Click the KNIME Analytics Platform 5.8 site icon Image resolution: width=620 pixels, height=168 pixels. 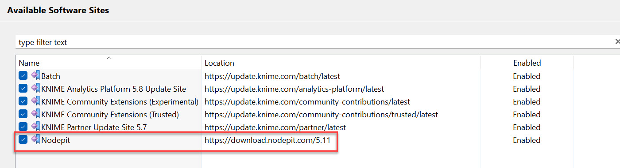point(35,89)
